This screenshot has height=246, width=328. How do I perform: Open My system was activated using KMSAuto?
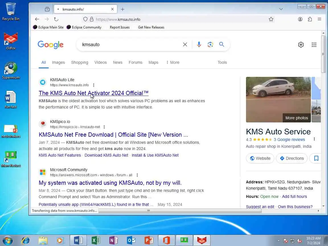[x=110, y=183]
